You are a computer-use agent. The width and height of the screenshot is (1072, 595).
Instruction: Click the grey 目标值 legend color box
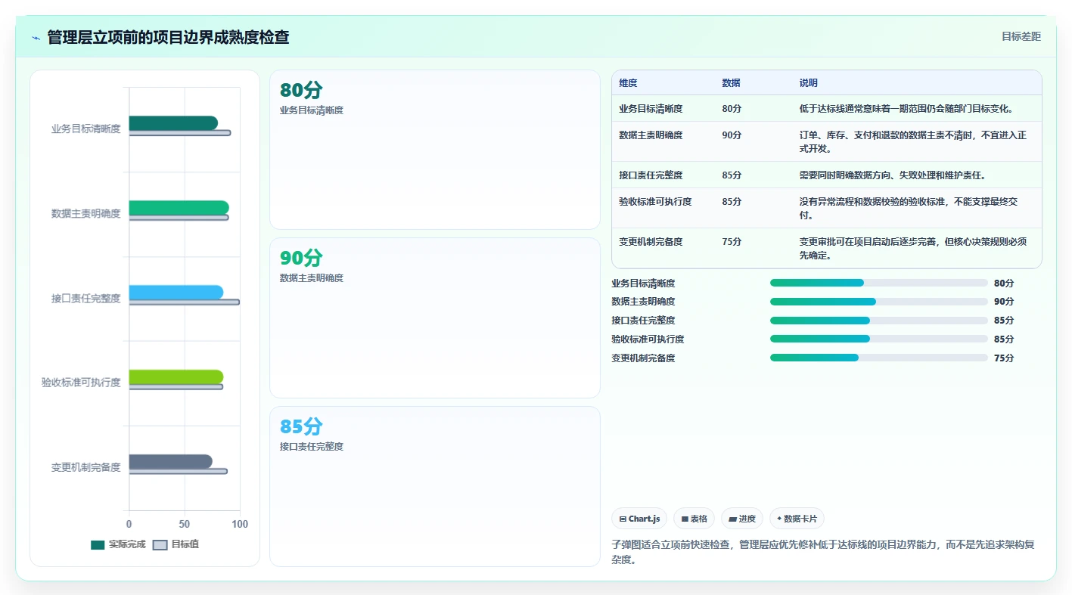160,545
